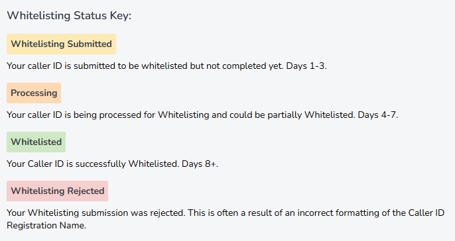Click the 'Days 8+' whitelisted description text

112,164
